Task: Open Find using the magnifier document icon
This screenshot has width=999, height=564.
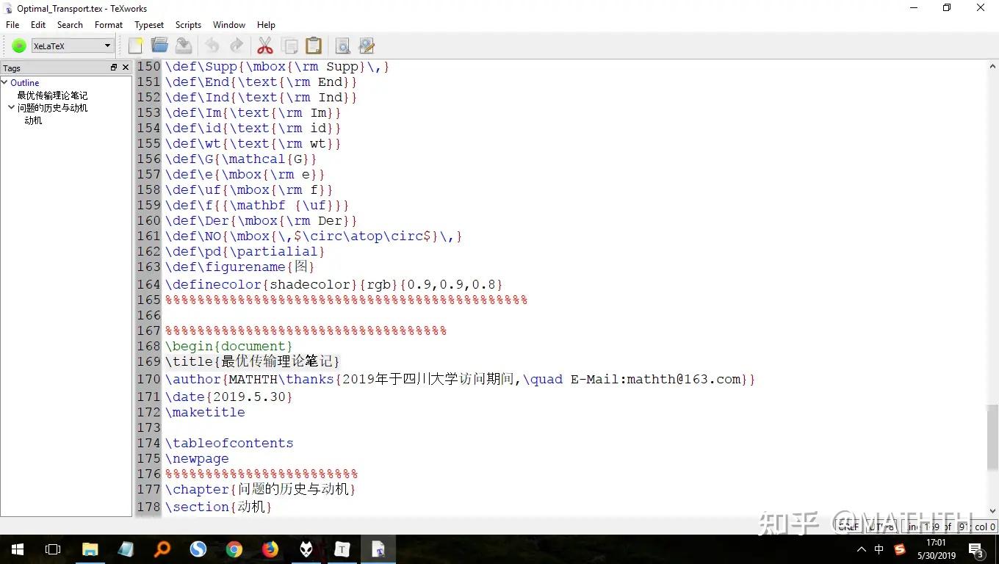Action: [342, 46]
